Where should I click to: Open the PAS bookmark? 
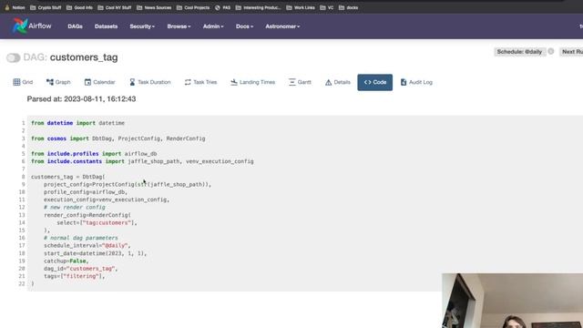click(222, 7)
